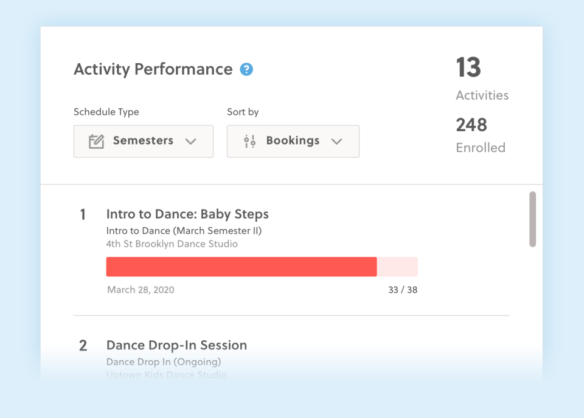Click the sliders icon in Bookings
The width and height of the screenshot is (584, 418).
point(249,142)
